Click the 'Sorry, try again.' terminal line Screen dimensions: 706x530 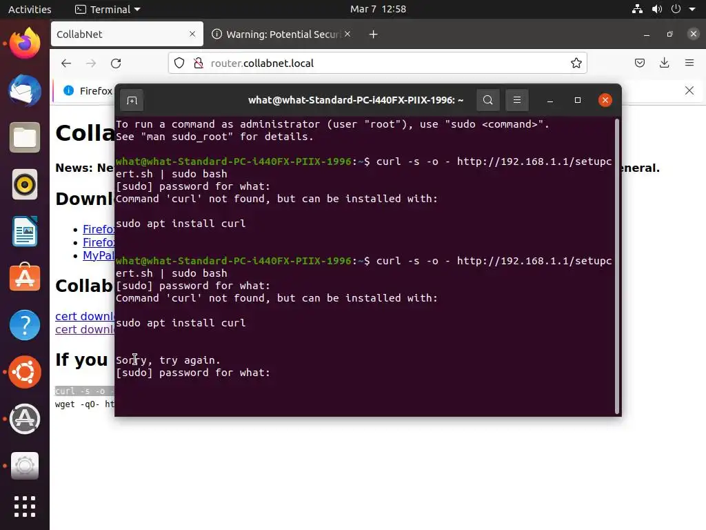click(168, 360)
